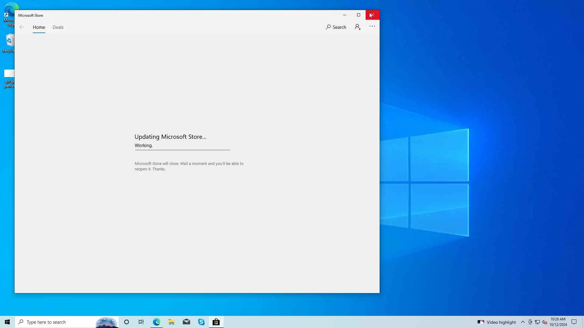Open Cortana circle icon on taskbar
Screen dimensions: 584x328
pos(127,322)
